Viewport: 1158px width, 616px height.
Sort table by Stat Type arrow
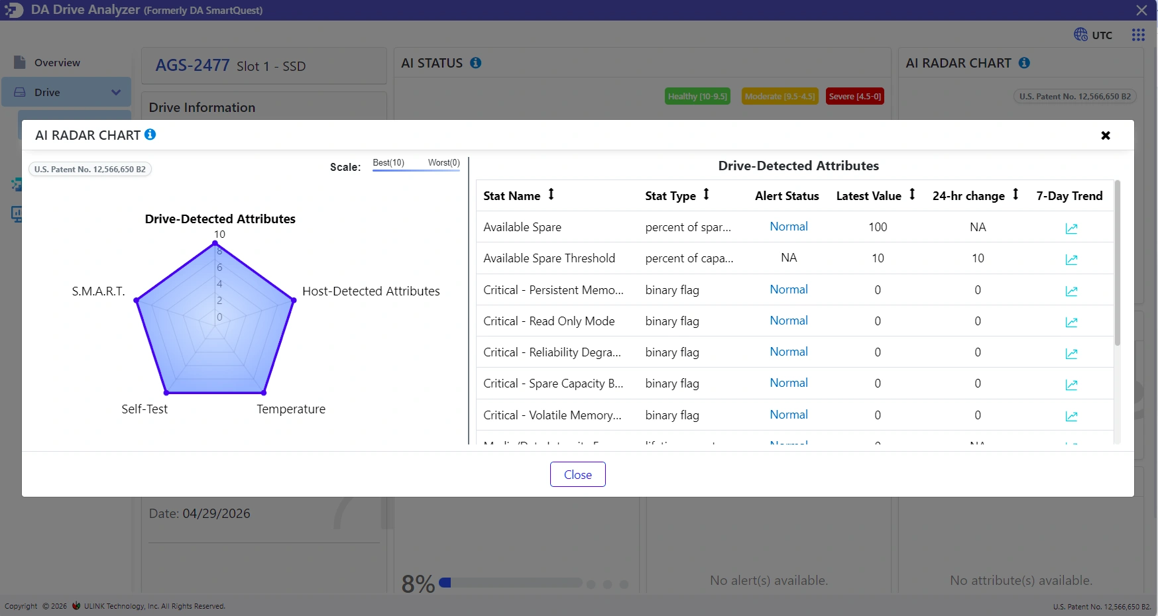[x=707, y=194]
